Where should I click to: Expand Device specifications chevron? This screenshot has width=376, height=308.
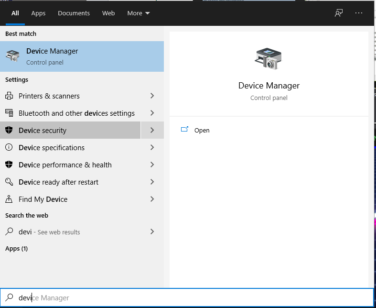(x=152, y=147)
